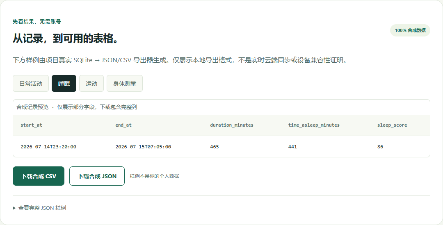The height and width of the screenshot is (225, 443).
Task: Click the duration_minutes column header
Action: coord(232,125)
